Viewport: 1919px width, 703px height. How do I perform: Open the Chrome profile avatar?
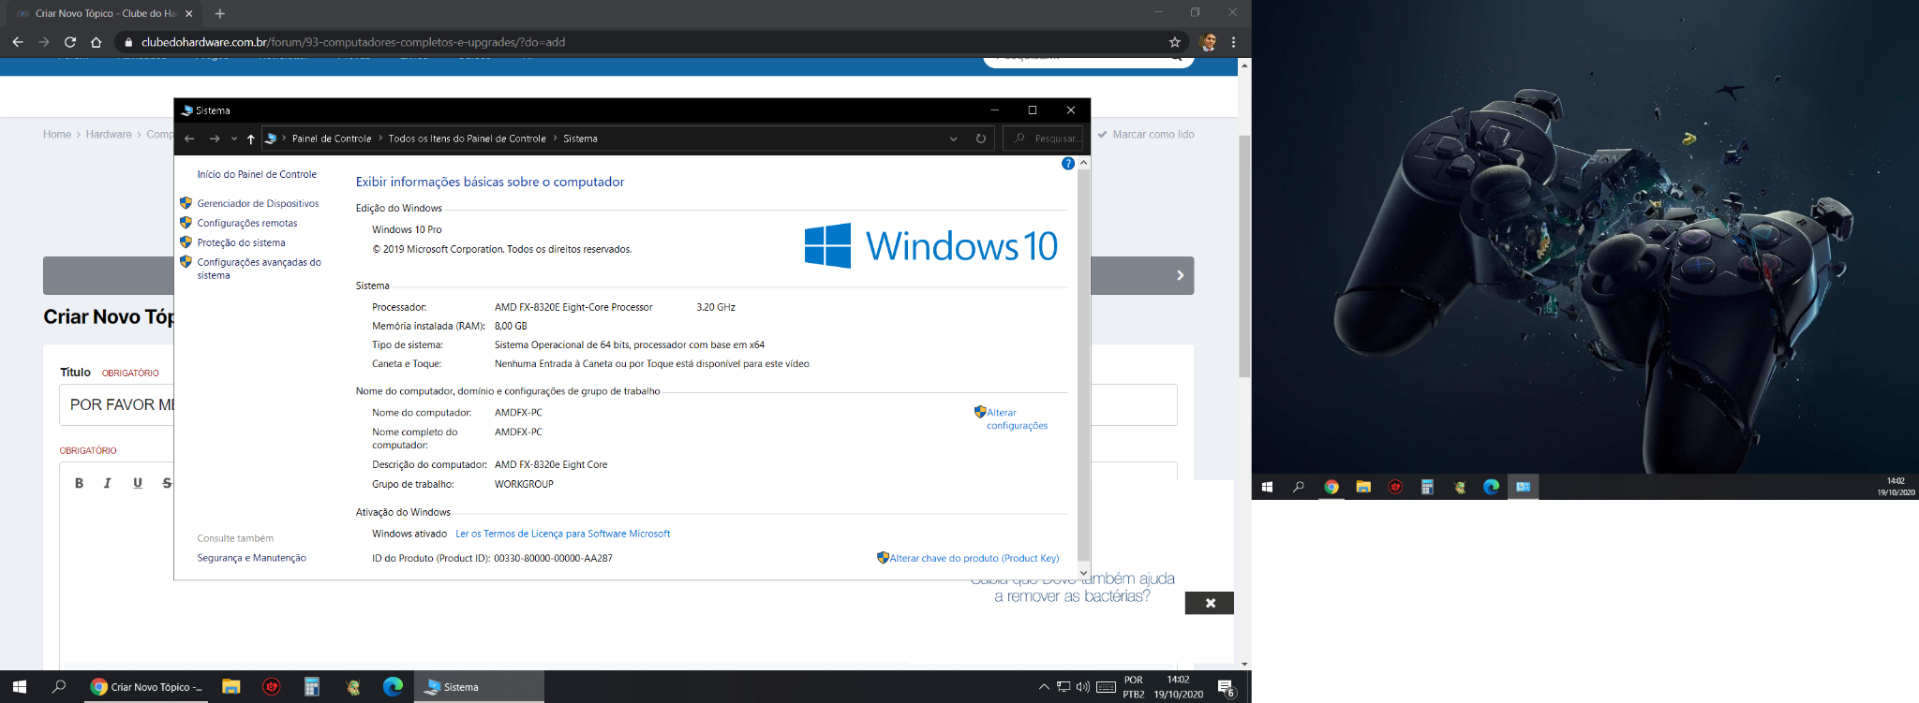coord(1209,42)
